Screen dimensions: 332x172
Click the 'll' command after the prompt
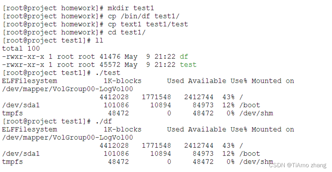pos(99,40)
